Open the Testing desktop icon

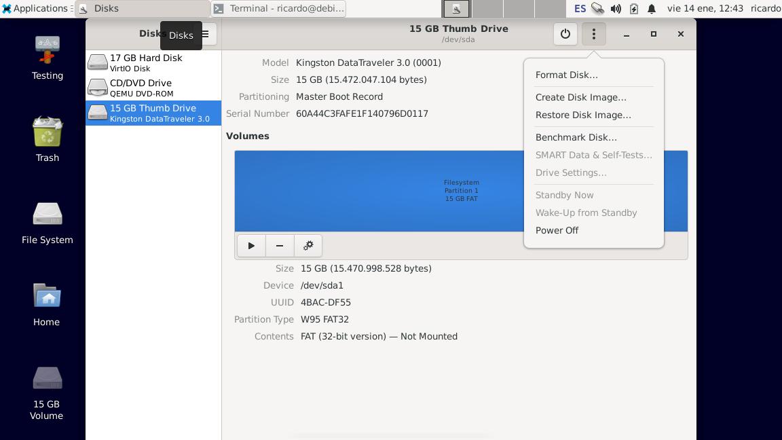click(x=47, y=58)
